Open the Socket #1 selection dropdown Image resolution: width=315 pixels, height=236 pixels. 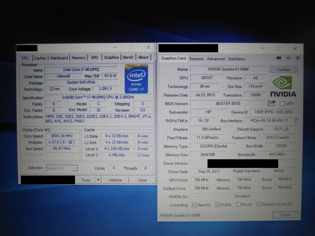[62, 168]
